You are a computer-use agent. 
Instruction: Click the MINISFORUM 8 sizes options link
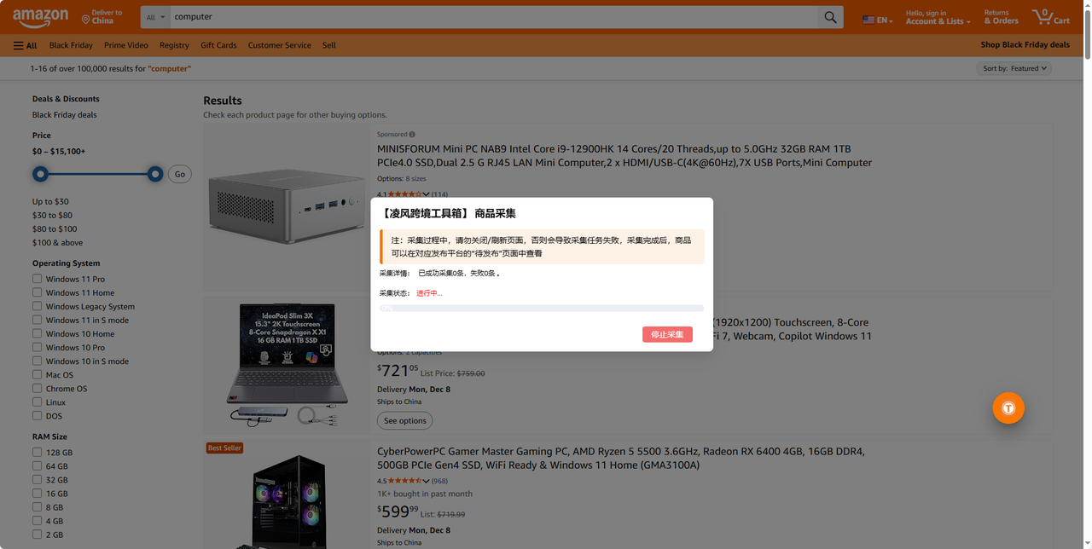click(x=415, y=179)
